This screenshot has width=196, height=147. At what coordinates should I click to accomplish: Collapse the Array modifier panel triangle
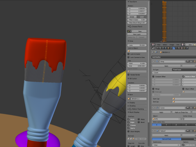(154, 62)
